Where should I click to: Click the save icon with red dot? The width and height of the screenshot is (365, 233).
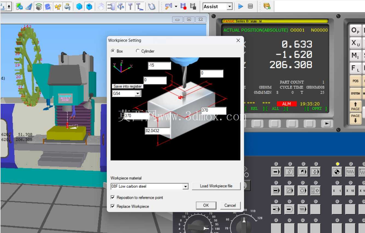(184, 7)
